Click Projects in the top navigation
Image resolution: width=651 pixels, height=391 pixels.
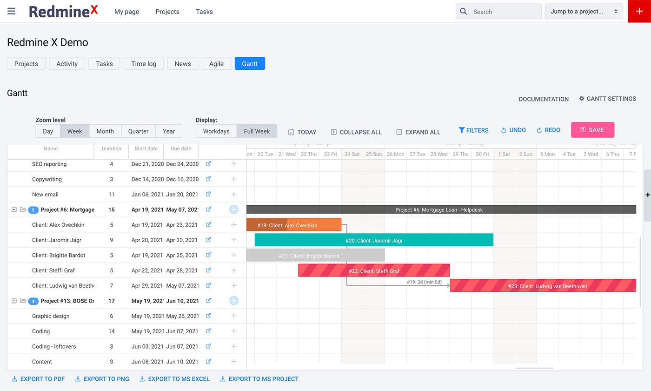(167, 12)
